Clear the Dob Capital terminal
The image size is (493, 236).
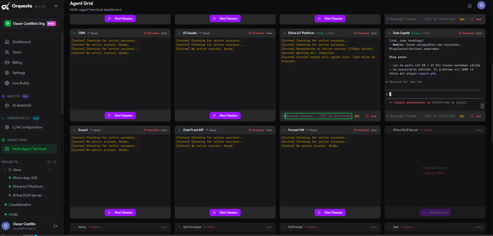[x=479, y=33]
